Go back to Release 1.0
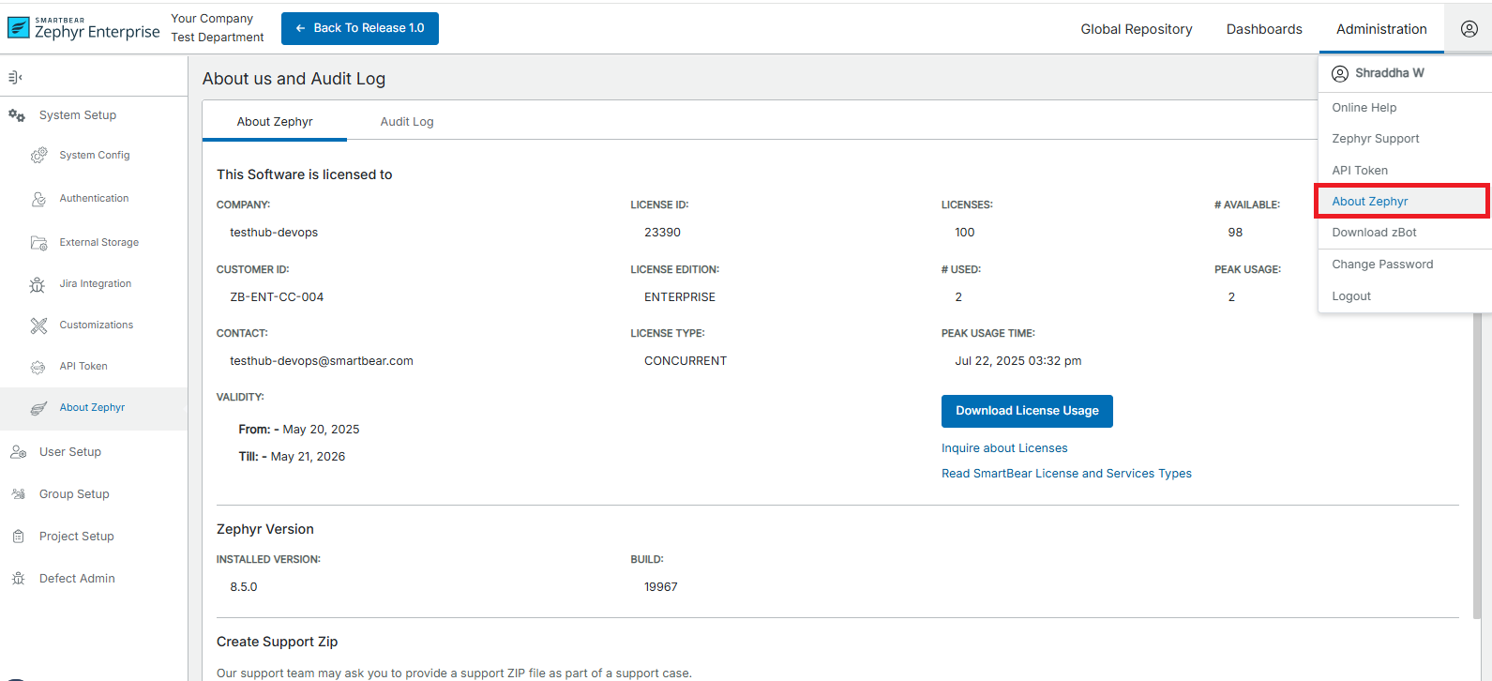Screen dimensions: 1492x681 [360, 28]
